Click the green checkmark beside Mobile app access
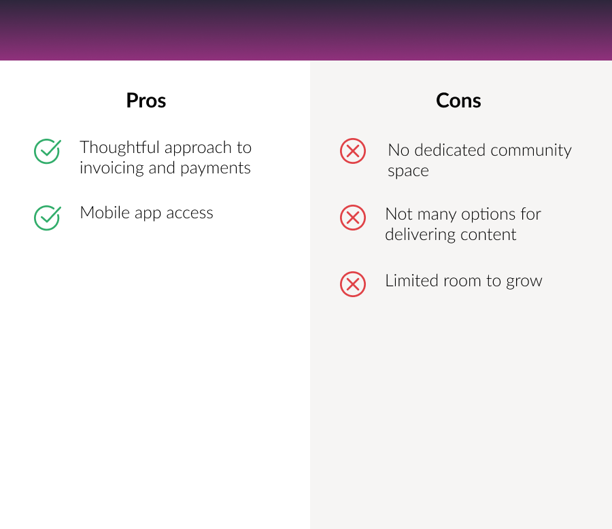This screenshot has height=529, width=612. [47, 217]
